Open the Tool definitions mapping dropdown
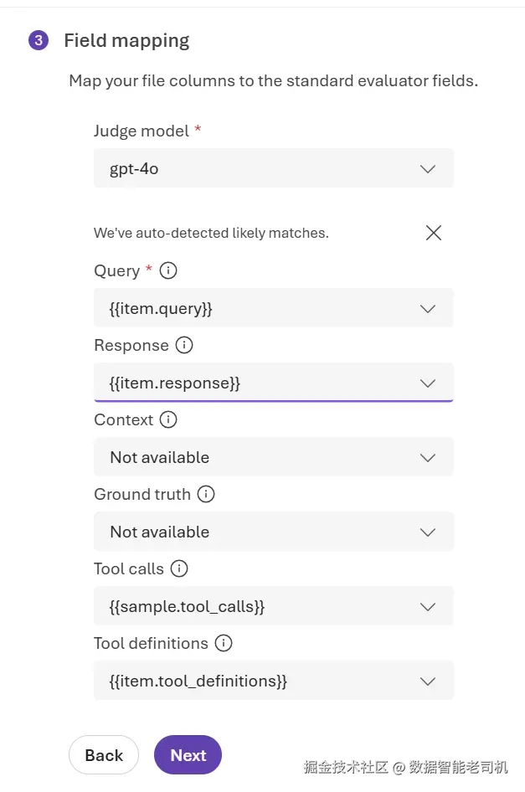Image resolution: width=525 pixels, height=792 pixels. tap(273, 681)
